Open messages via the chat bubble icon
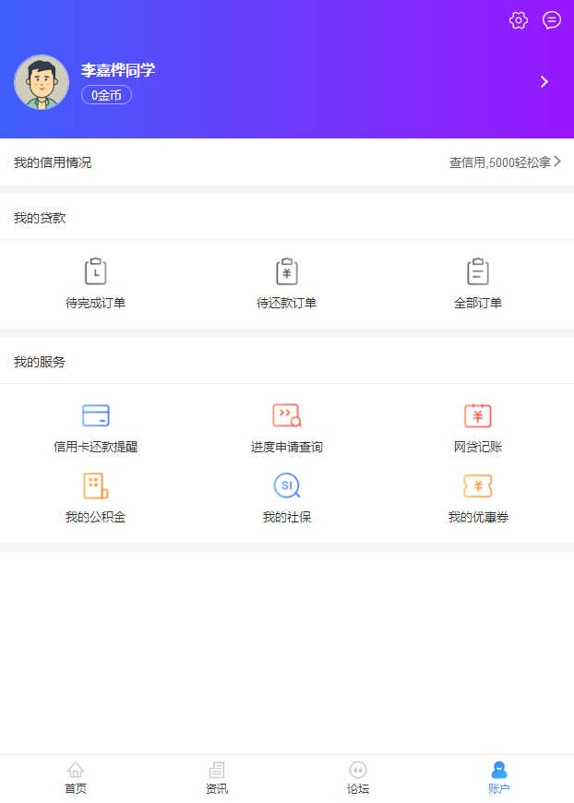Image resolution: width=574 pixels, height=803 pixels. (x=552, y=20)
